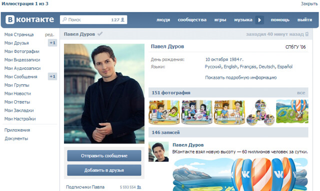Click все link in photos header
This screenshot has width=320, height=191.
click(x=301, y=93)
